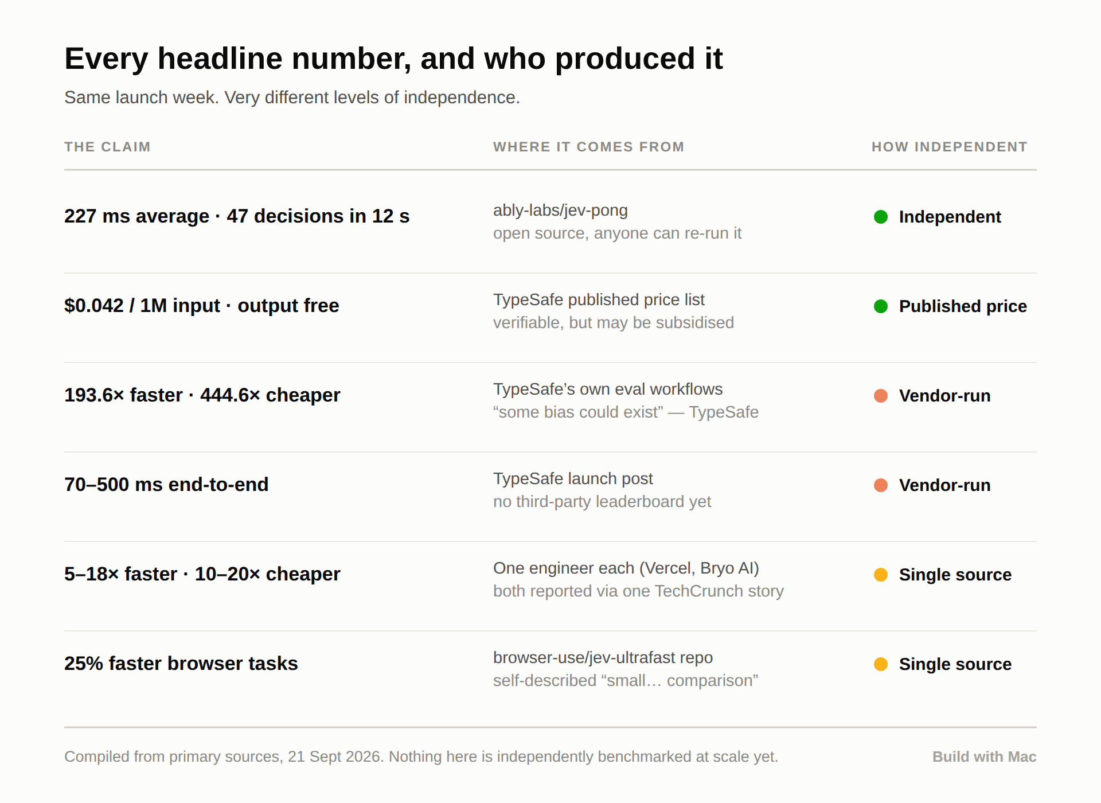
Task: Click the 25% faster browser tasks claim
Action: 181,664
